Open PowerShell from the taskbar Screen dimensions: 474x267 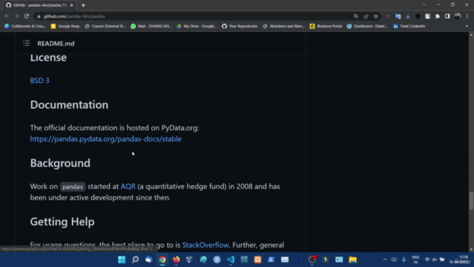pos(271,260)
